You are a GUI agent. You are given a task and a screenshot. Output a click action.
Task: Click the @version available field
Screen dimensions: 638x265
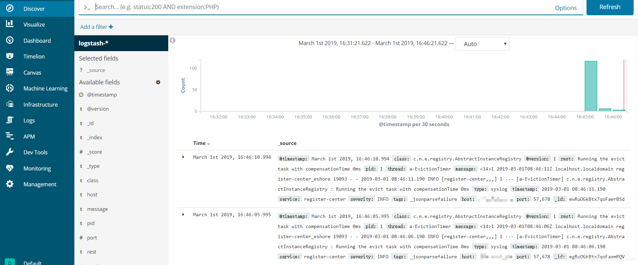click(98, 109)
